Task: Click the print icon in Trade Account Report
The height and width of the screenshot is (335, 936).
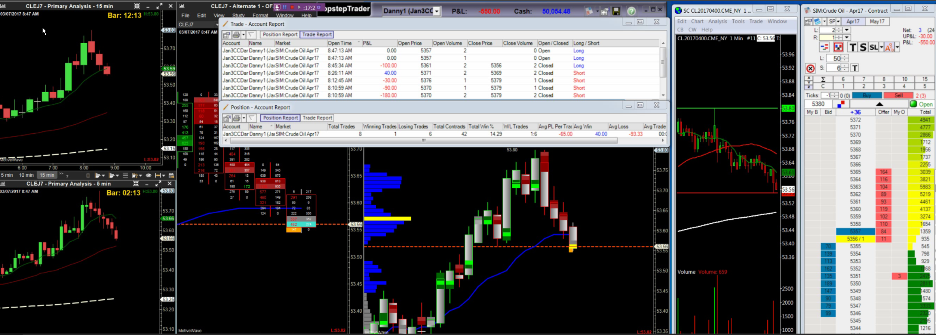Action: pos(236,35)
